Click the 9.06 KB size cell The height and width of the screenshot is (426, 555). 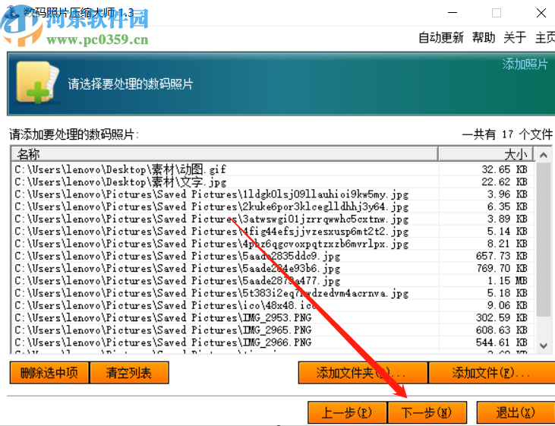click(507, 305)
